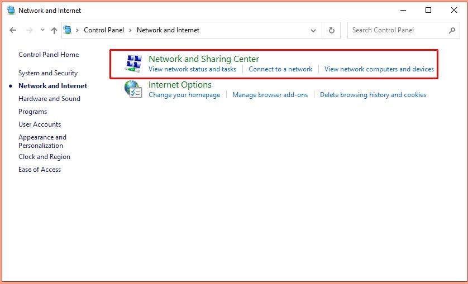Select Network and Internet in sidebar
This screenshot has width=468, height=284.
[x=53, y=86]
